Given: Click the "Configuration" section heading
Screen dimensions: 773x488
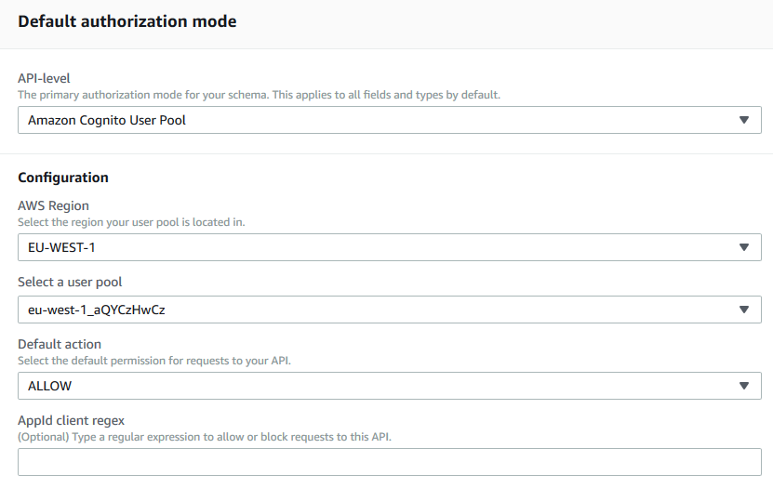Looking at the screenshot, I should coord(63,178).
